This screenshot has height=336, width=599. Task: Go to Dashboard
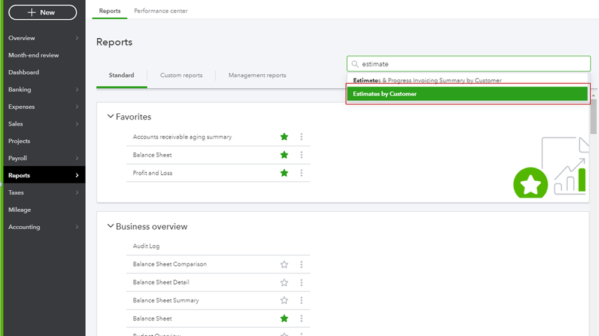coord(24,72)
